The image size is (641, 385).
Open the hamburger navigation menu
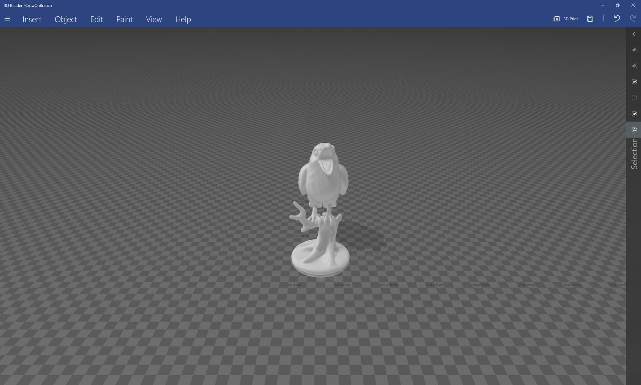pyautogui.click(x=7, y=19)
